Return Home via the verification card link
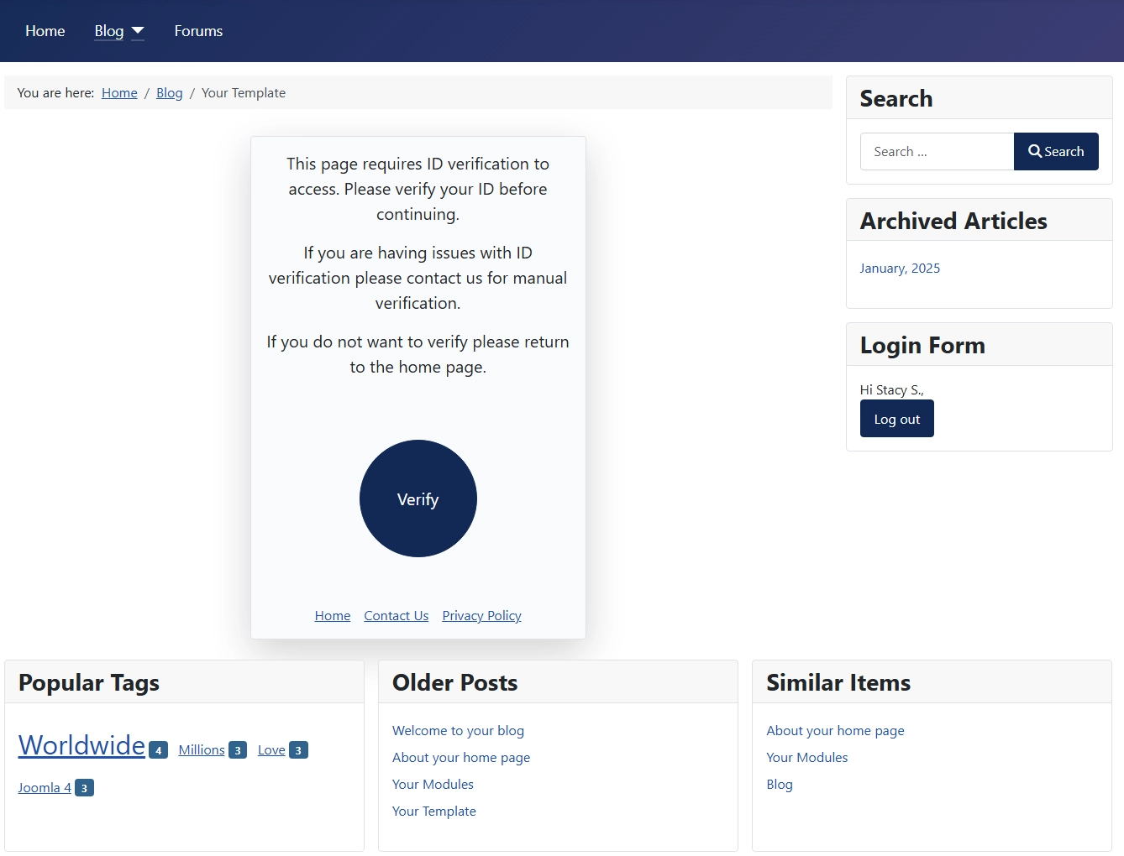Viewport: 1124px width, 856px height. pyautogui.click(x=332, y=615)
